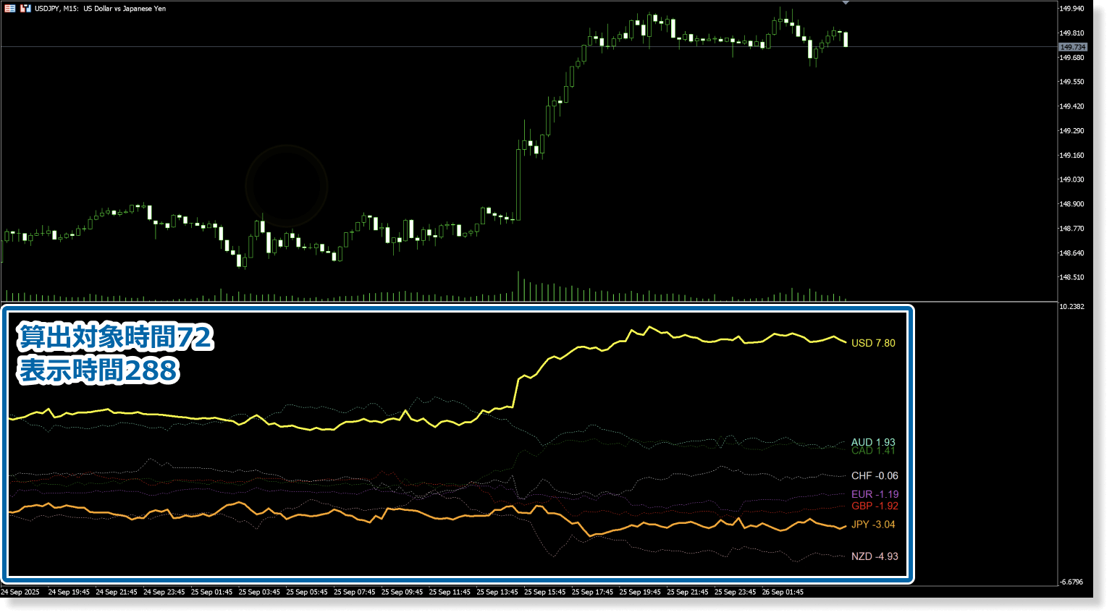
Task: Select the NZD -4.93 strength label
Action: click(875, 556)
